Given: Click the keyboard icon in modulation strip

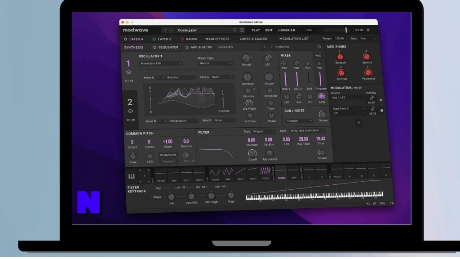Looking at the screenshot, I should (x=131, y=176).
